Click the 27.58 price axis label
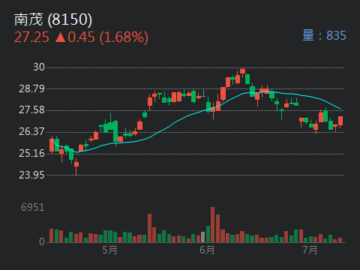 (31, 110)
